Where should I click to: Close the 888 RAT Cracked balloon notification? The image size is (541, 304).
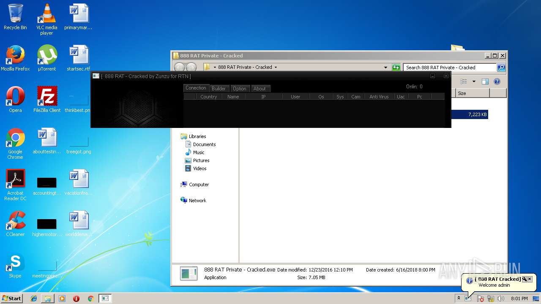point(530,279)
